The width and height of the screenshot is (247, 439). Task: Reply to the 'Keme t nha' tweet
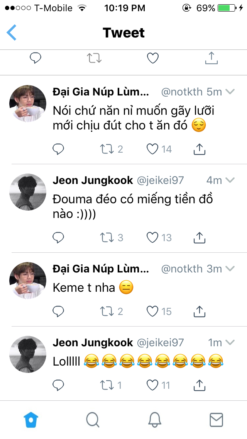click(x=58, y=311)
